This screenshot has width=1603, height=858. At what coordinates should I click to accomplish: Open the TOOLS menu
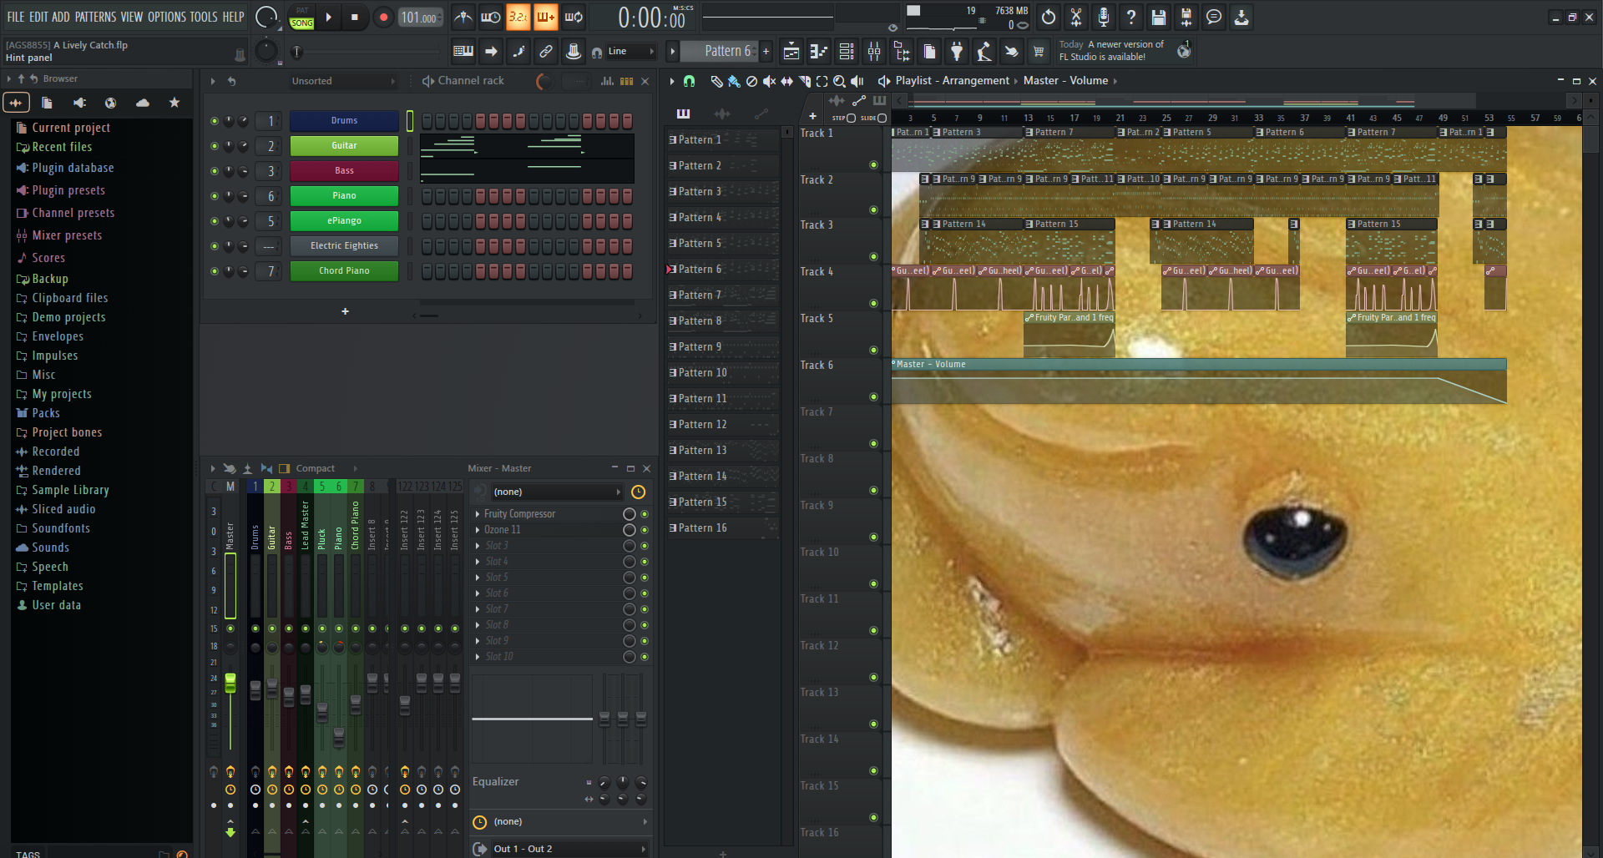click(203, 17)
